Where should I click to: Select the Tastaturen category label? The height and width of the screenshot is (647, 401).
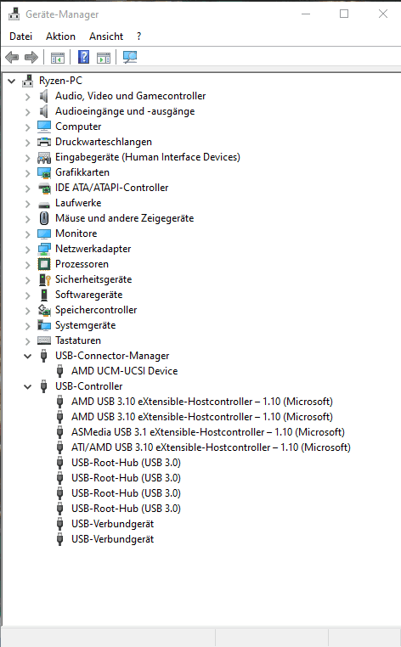pos(78,340)
